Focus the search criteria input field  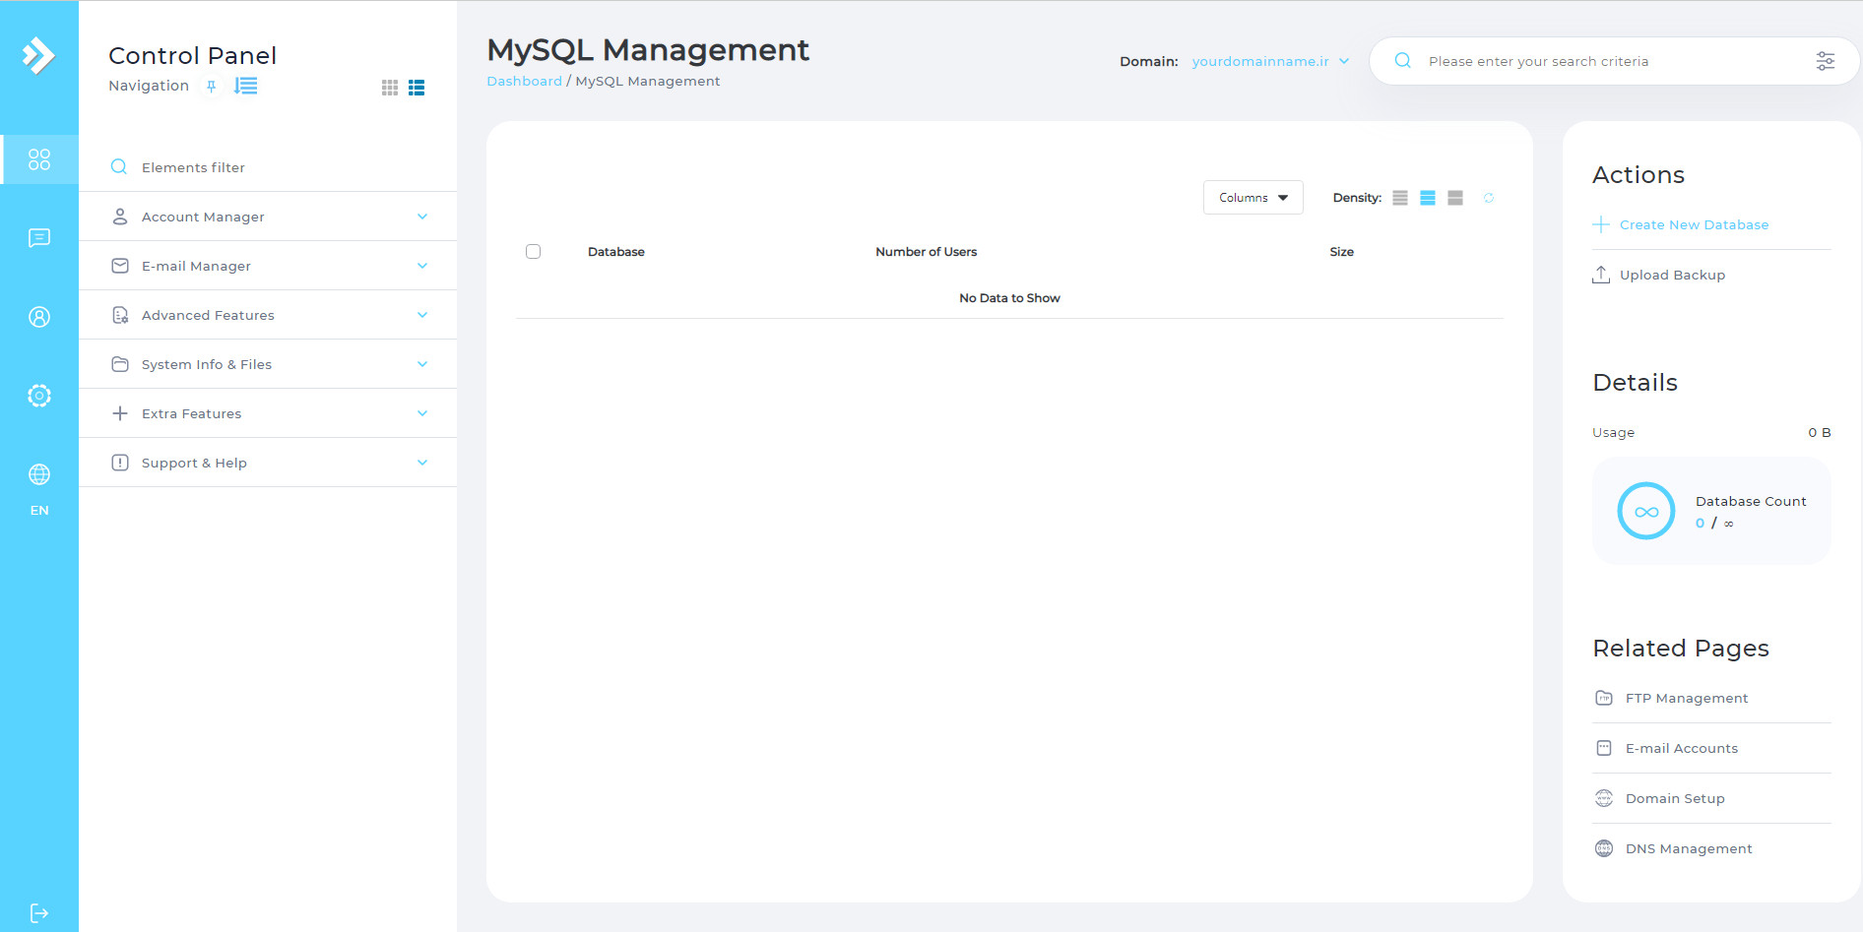1613,61
